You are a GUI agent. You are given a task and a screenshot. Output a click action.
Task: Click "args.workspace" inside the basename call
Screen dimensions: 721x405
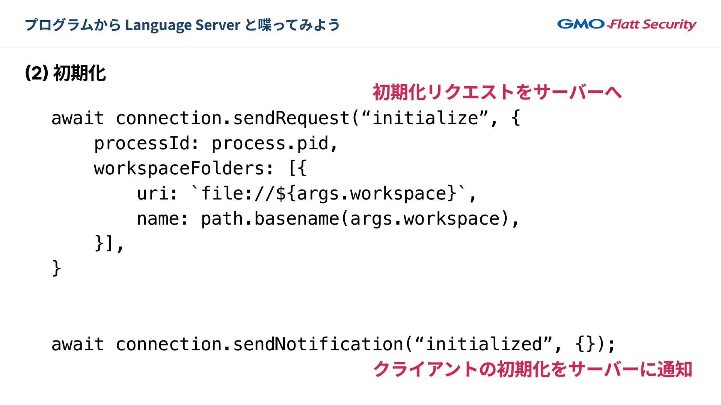click(x=425, y=219)
